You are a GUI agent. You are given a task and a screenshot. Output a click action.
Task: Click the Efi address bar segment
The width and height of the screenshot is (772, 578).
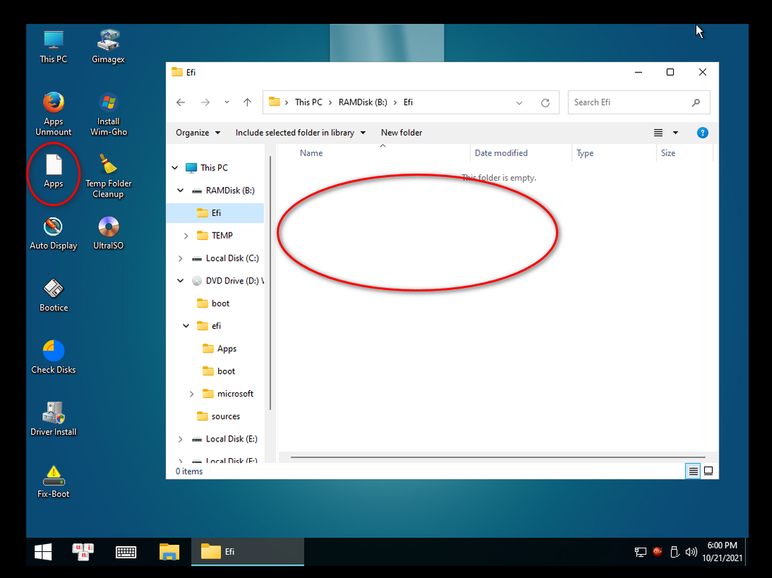pos(408,103)
